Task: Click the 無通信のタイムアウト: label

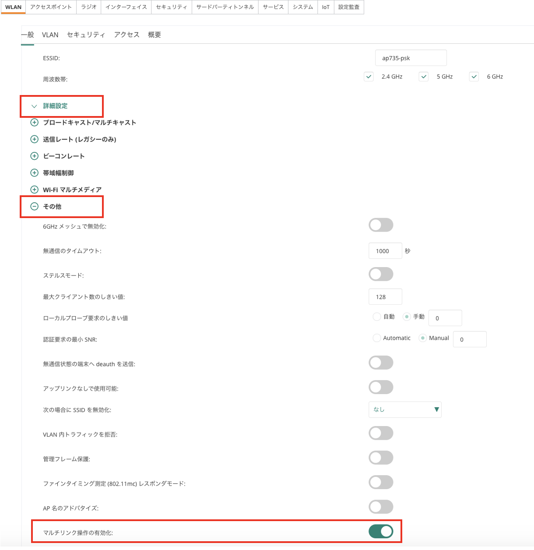Action: coord(72,251)
